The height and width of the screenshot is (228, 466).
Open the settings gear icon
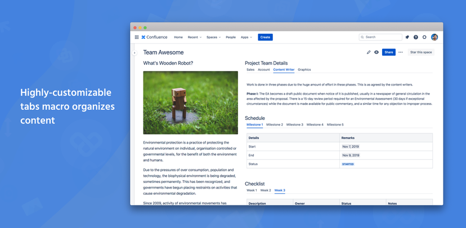point(424,37)
